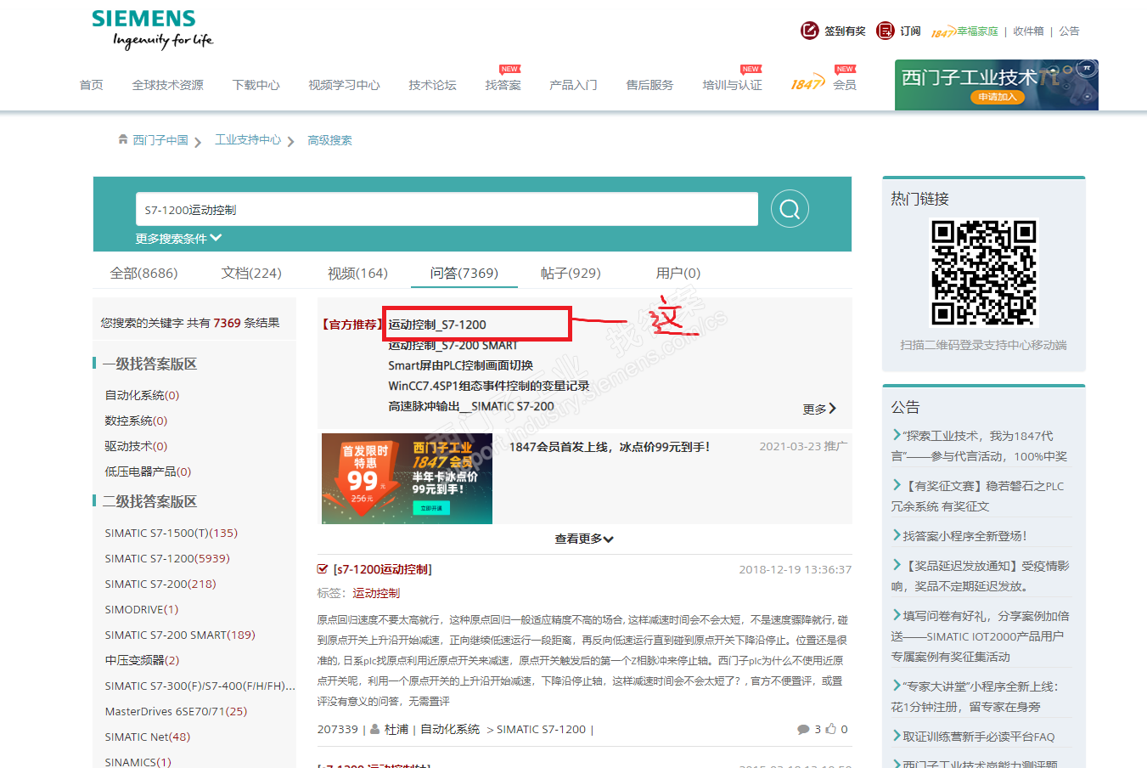Click the QR code image
Image resolution: width=1147 pixels, height=768 pixels.
(984, 273)
